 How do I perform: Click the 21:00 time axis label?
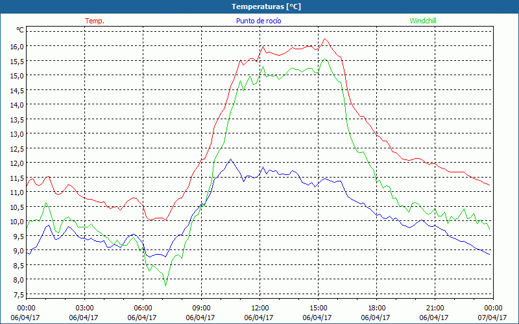point(435,308)
